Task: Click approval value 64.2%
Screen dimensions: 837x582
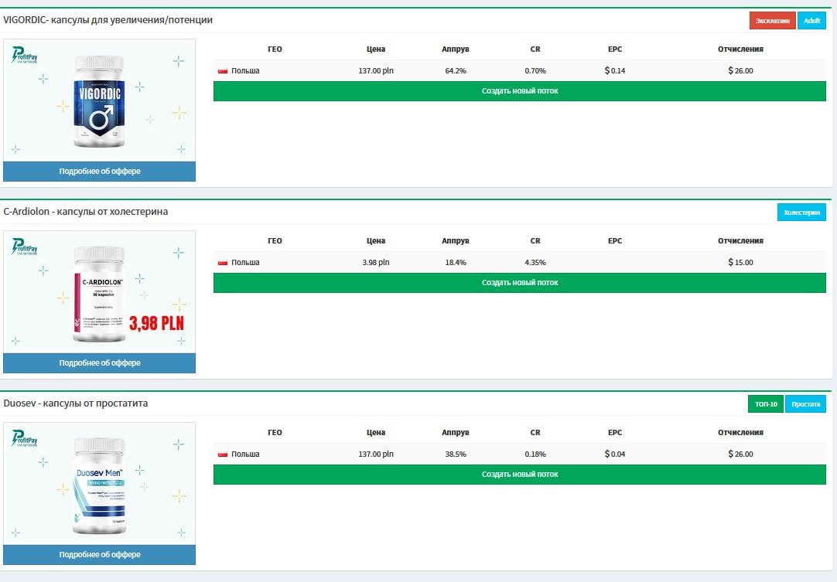Action: [x=456, y=71]
